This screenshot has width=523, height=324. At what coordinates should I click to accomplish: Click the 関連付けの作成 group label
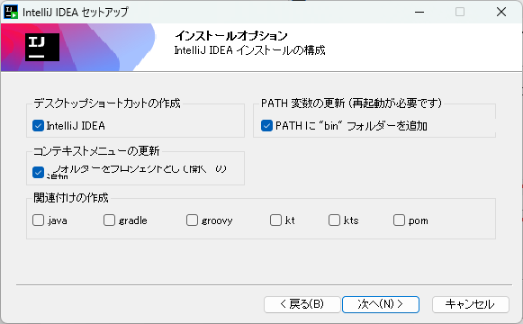pyautogui.click(x=71, y=198)
